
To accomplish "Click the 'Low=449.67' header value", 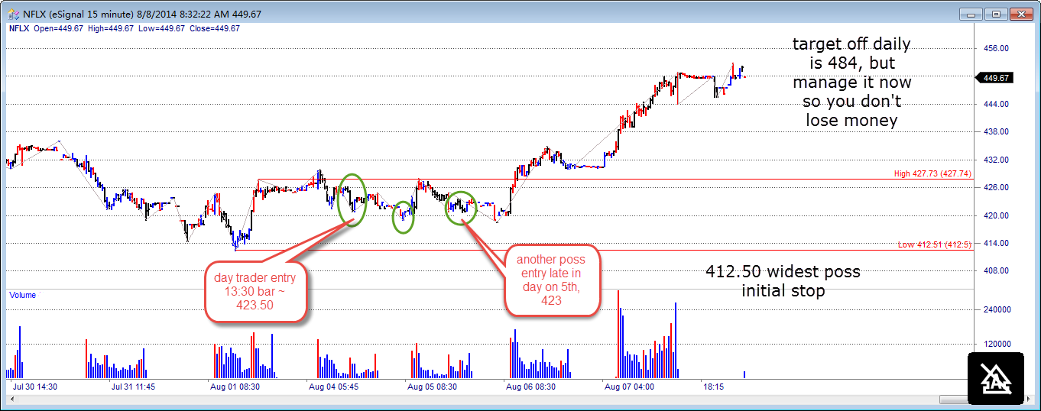I will coord(162,29).
